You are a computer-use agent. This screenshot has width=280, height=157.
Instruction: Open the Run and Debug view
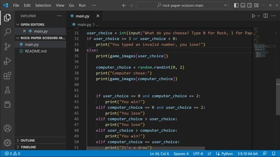coord(7,61)
